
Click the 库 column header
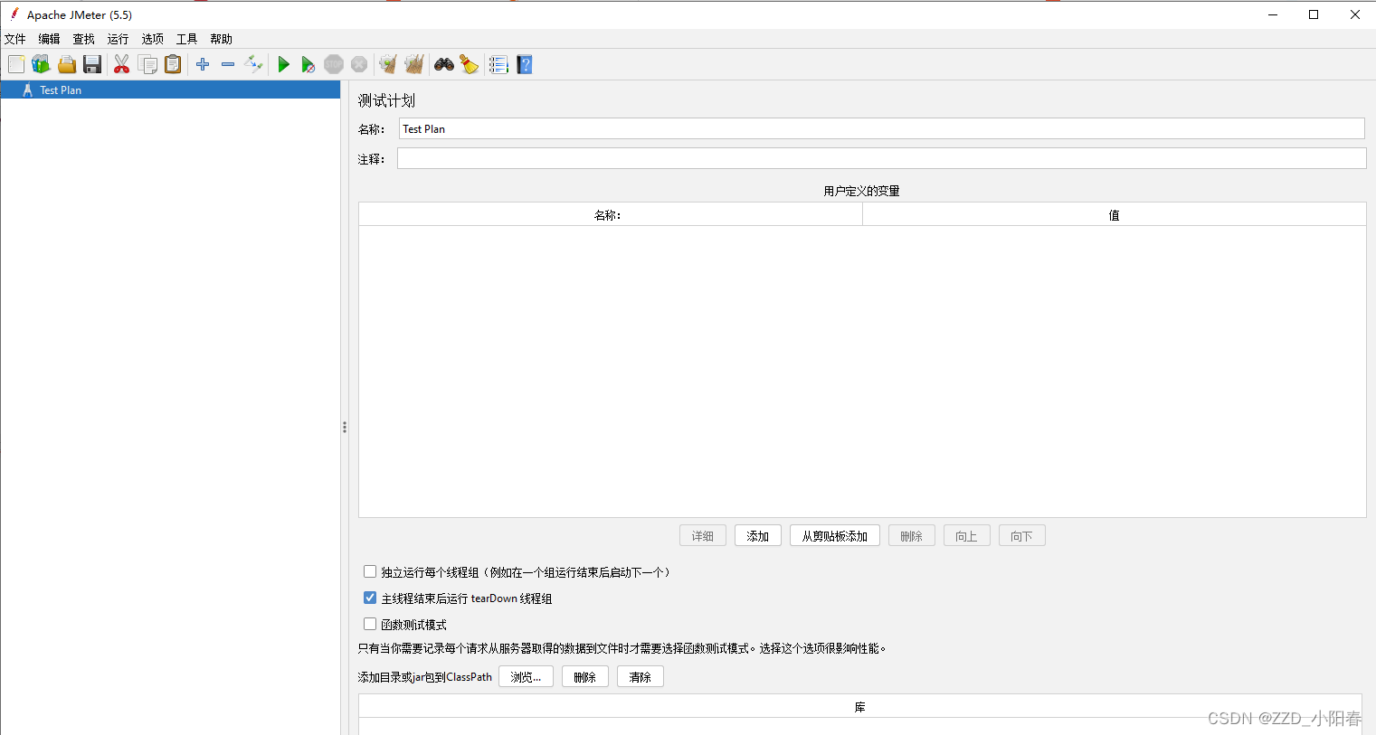pyautogui.click(x=860, y=706)
